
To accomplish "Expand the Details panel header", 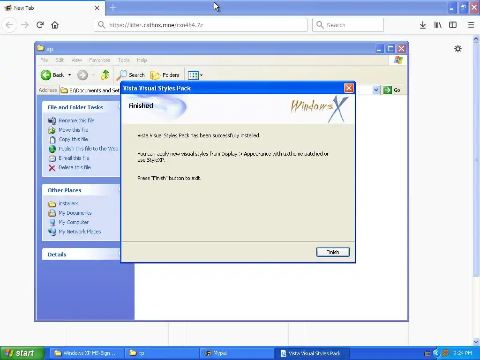I will 81,254.
